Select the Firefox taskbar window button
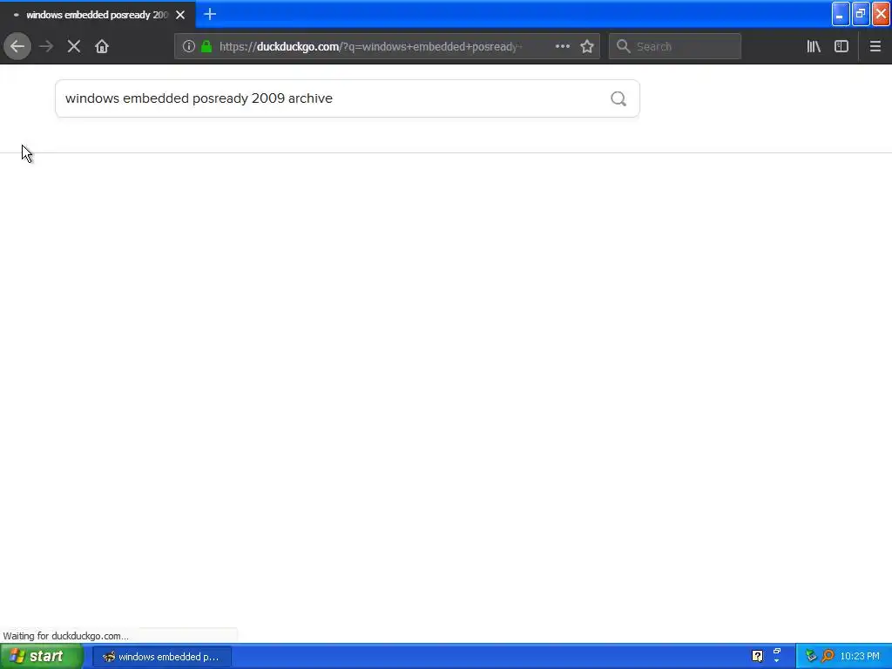 coord(161,657)
